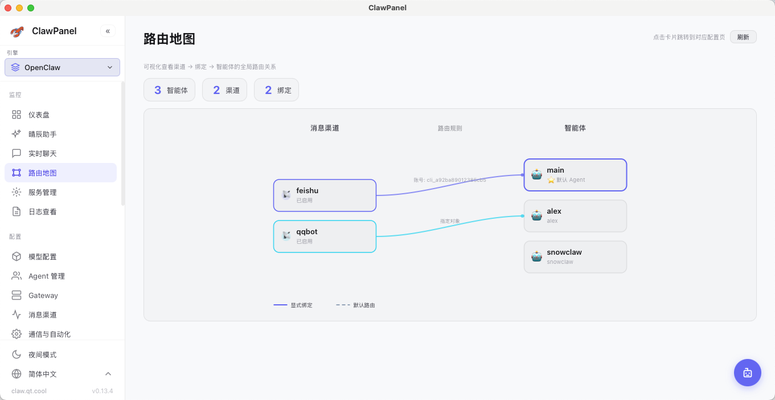The height and width of the screenshot is (400, 775).
Task: Open 实时聊天 chat bubble icon
Action: coord(17,153)
